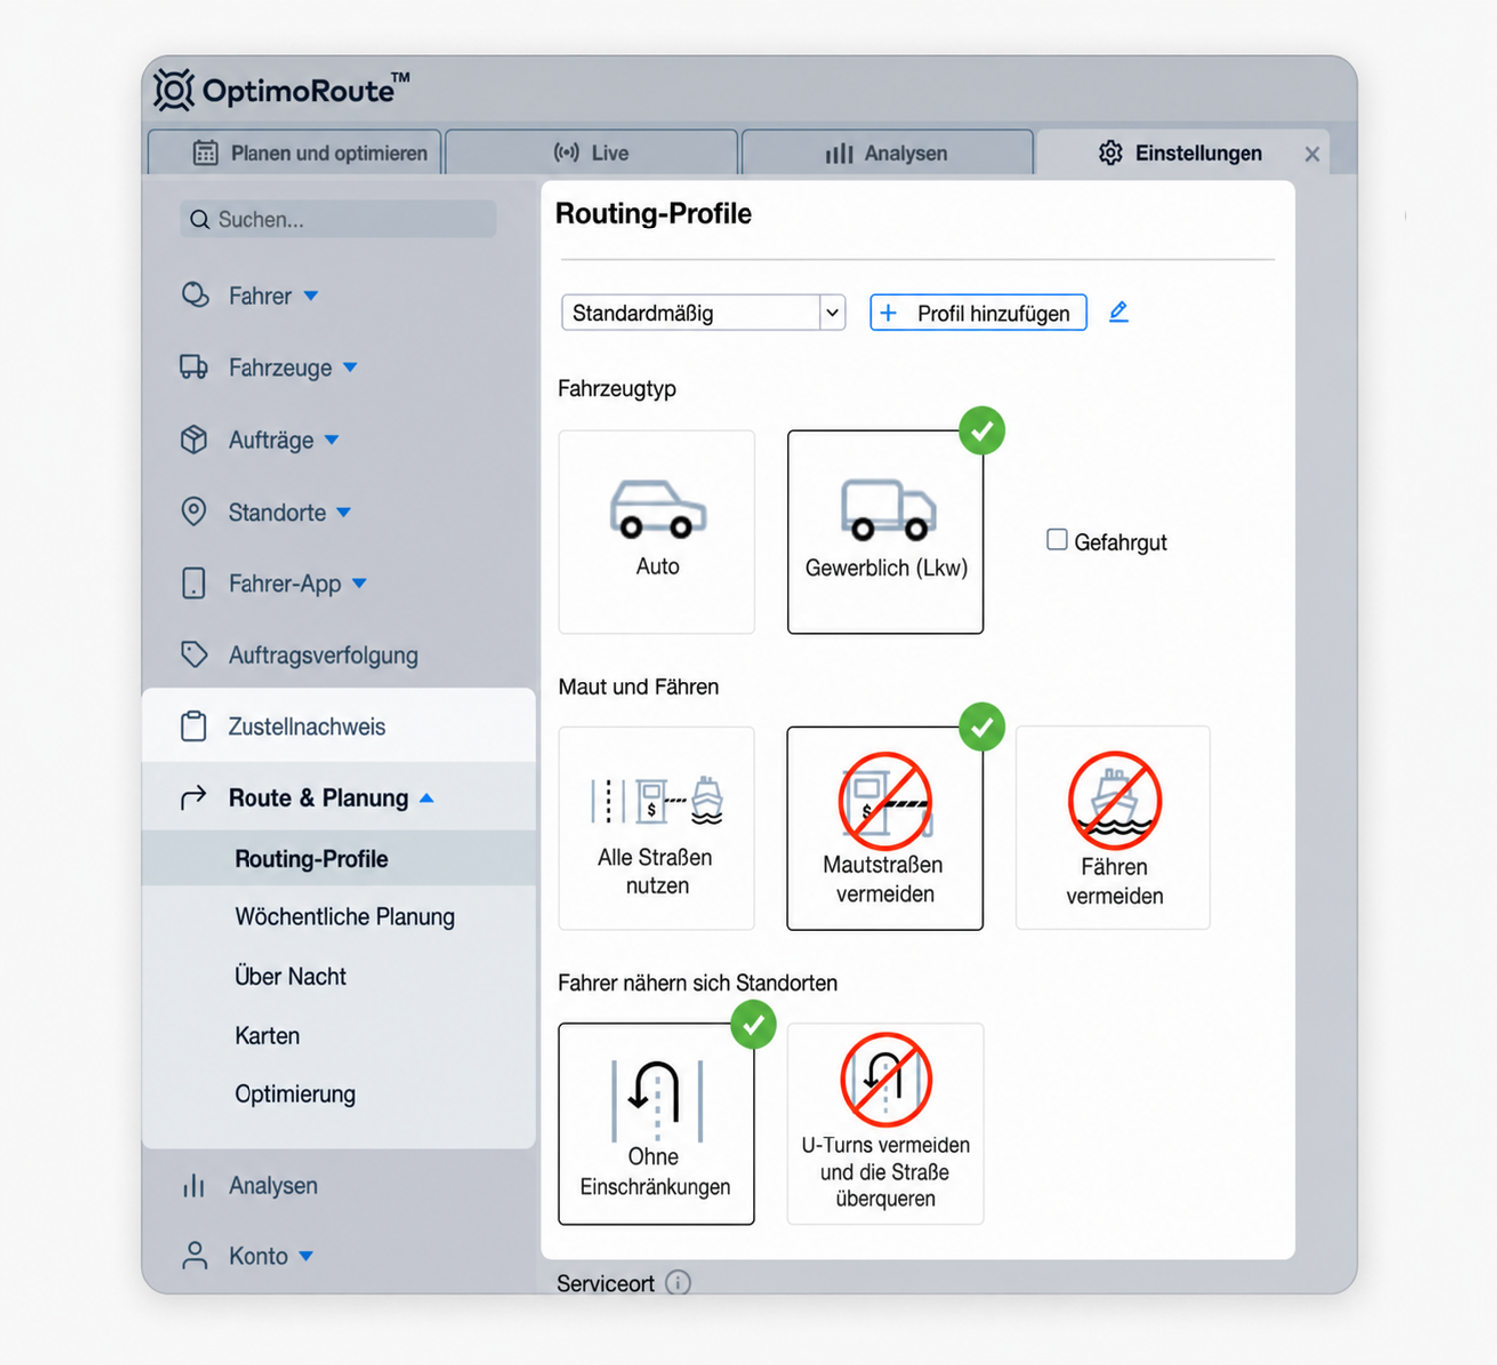1497x1365 pixels.
Task: Click the calendar icon in Planen tab
Action: click(x=205, y=153)
